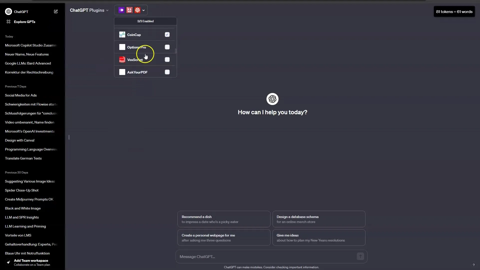Click the gear settings icon in toolbar
480x270 pixels.
pyautogui.click(x=137, y=10)
